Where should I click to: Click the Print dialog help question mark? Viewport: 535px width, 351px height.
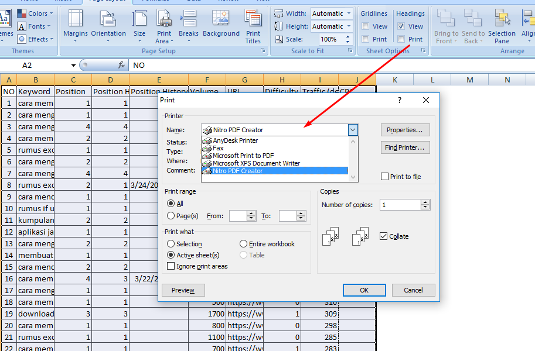[400, 100]
